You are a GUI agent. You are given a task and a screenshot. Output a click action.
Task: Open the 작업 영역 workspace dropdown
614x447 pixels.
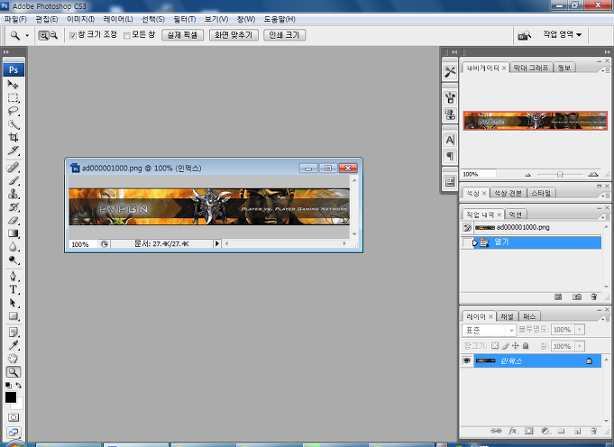(x=562, y=35)
